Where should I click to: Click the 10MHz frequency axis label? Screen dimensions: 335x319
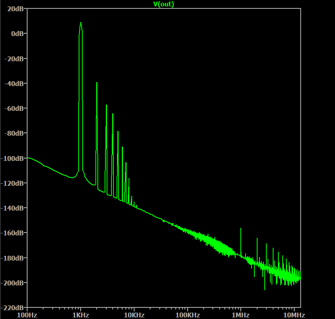pos(294,315)
